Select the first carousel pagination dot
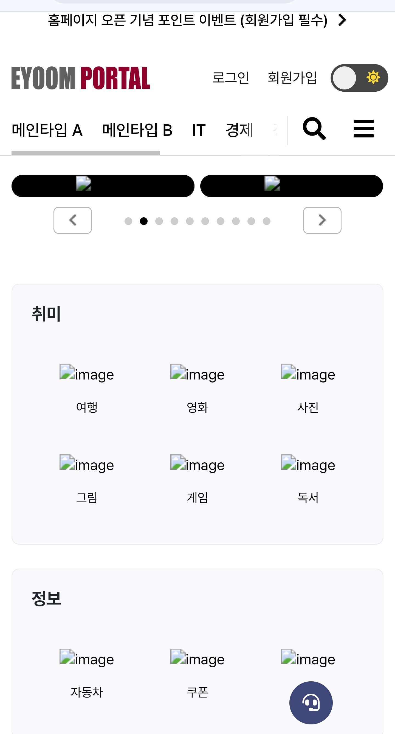Screen dimensions: 395x734 pos(128,221)
